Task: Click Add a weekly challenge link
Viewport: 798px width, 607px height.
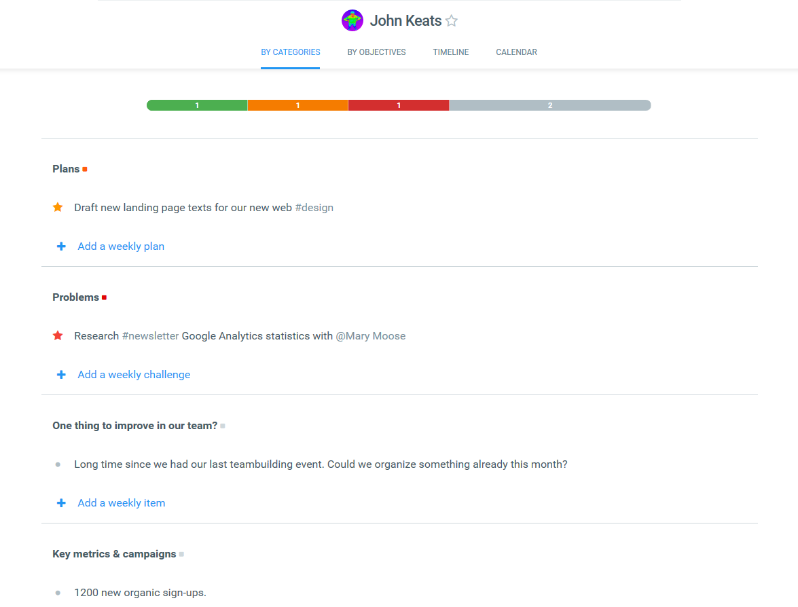Action: click(x=134, y=375)
